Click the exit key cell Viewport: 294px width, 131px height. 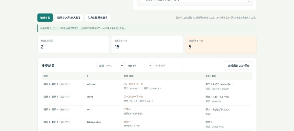tap(89, 109)
